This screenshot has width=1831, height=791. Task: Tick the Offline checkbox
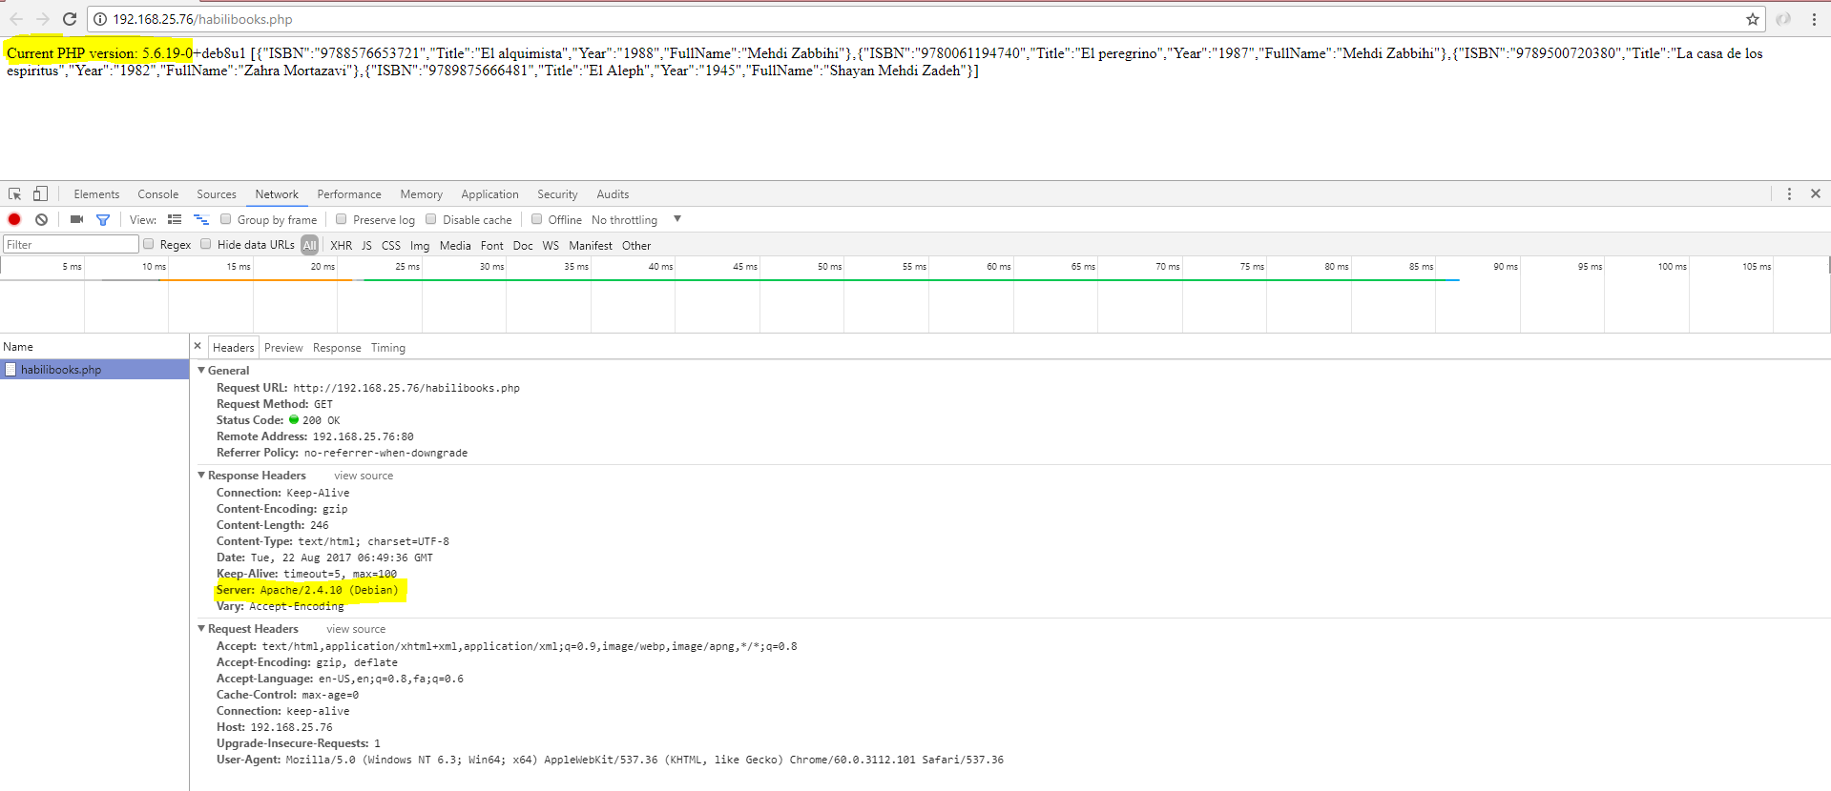click(x=537, y=219)
